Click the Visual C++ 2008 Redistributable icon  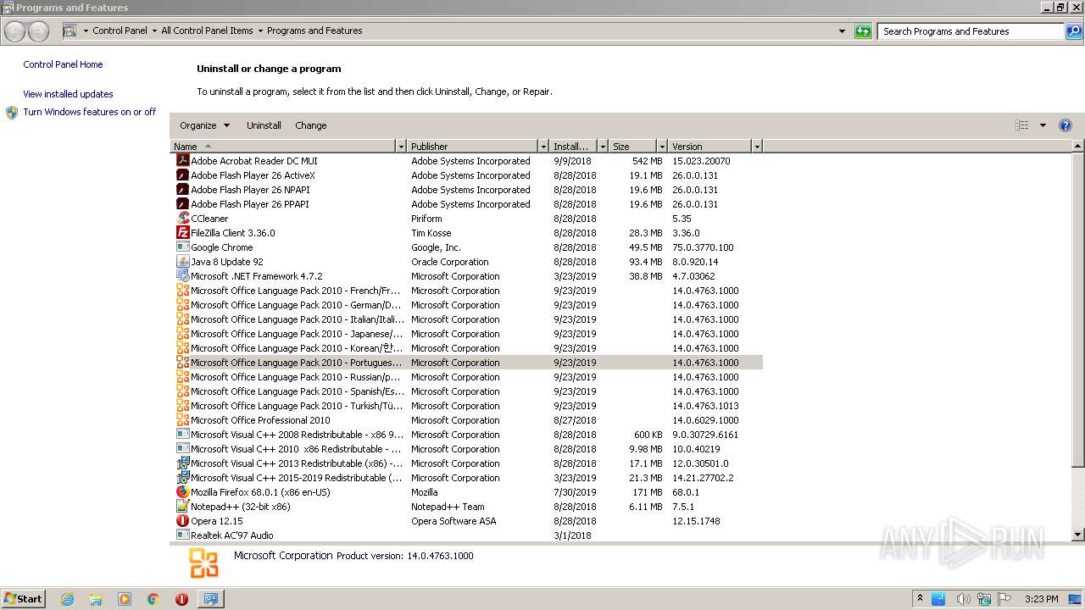point(182,434)
